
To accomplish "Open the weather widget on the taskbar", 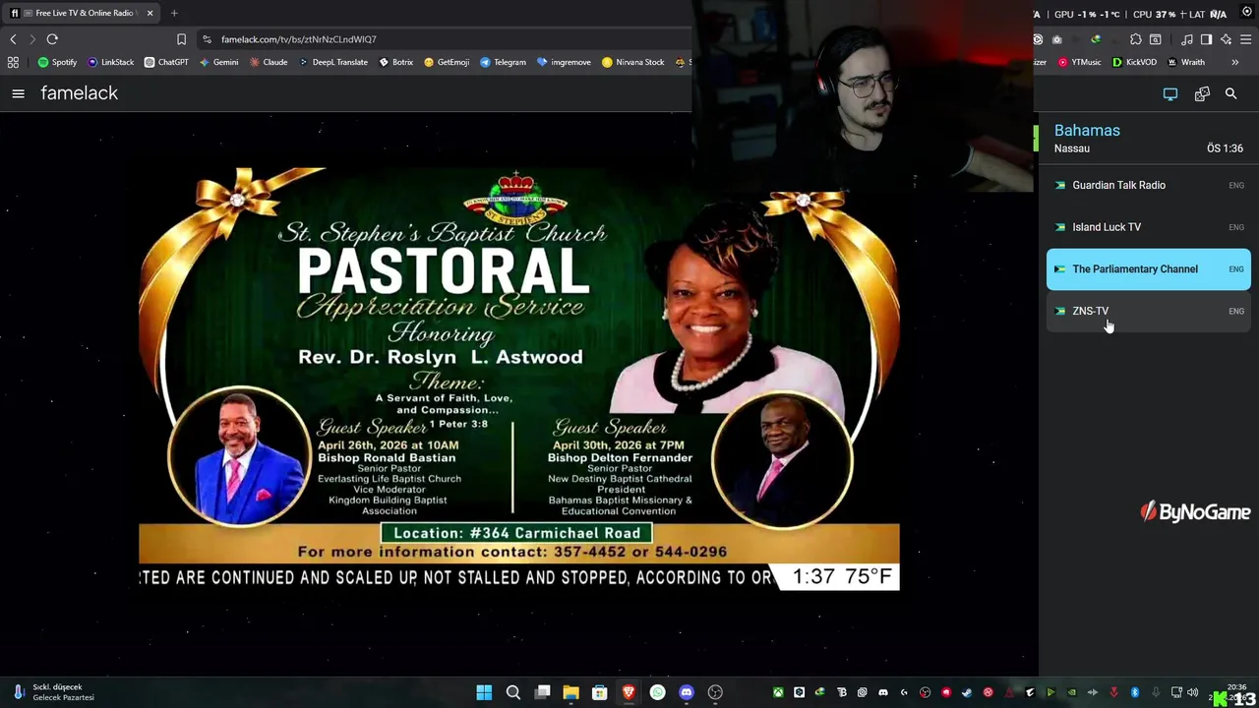I will point(54,692).
